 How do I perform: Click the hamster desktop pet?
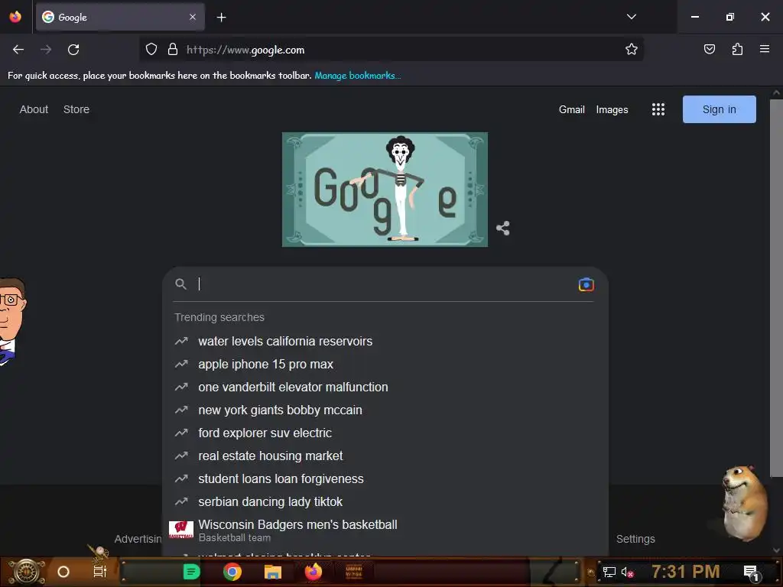point(745,503)
